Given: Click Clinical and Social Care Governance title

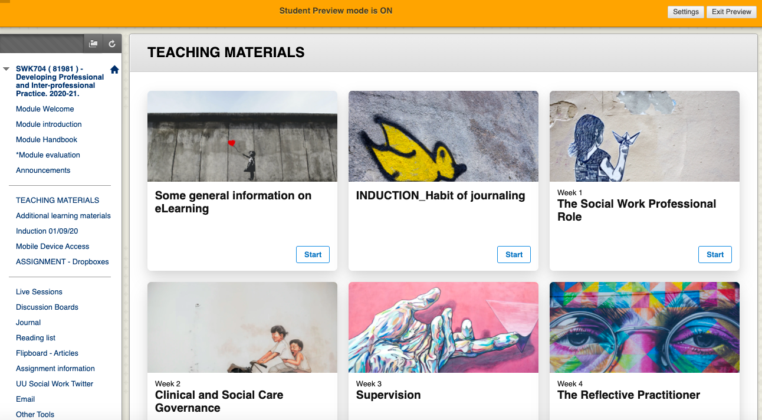Looking at the screenshot, I should 219,402.
